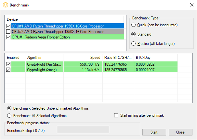Select GPU#1 Radeon Vega Frontier Edition row
197x140 pixels.
pos(68,37)
